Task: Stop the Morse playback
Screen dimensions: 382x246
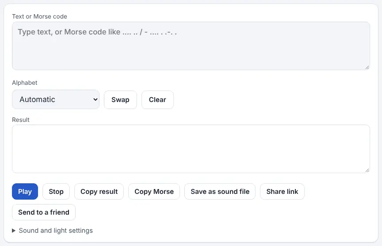Action: coord(56,192)
